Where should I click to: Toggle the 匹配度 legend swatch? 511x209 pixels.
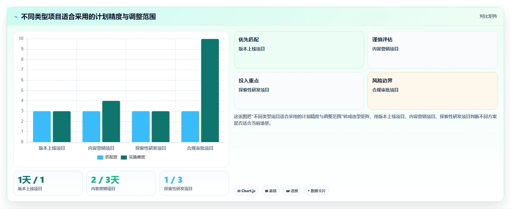(x=100, y=158)
